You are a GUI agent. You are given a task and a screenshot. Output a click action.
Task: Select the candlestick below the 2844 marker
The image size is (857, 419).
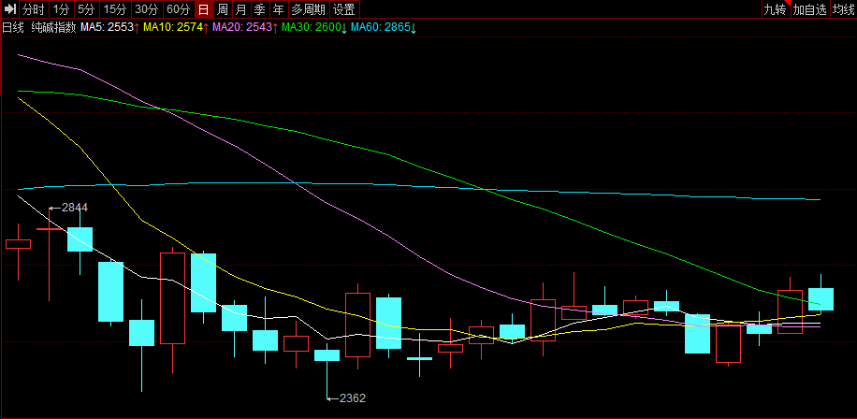pos(49,229)
